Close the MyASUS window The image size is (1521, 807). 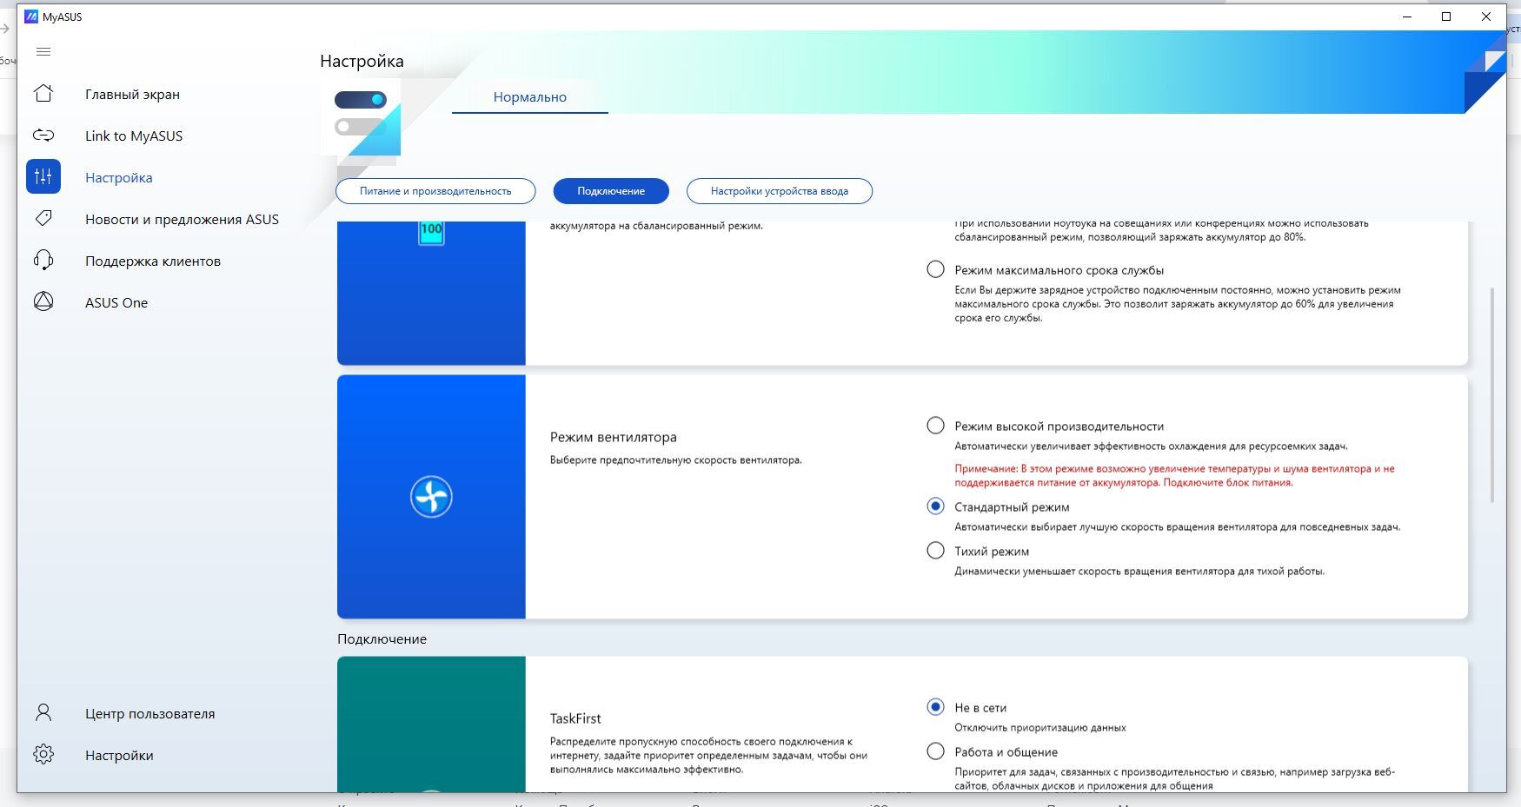click(x=1486, y=17)
